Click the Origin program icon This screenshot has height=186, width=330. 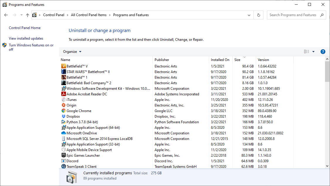(x=64, y=105)
